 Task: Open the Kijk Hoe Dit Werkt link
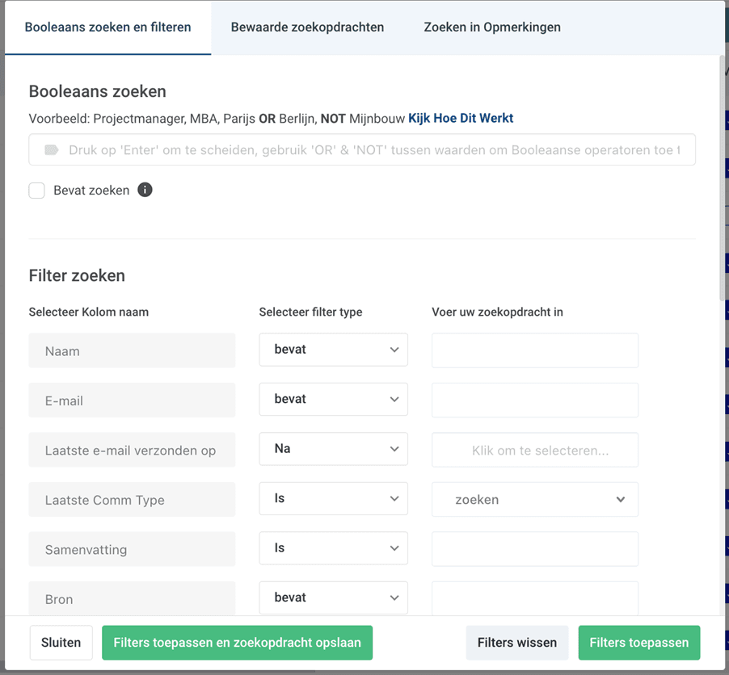(x=461, y=119)
